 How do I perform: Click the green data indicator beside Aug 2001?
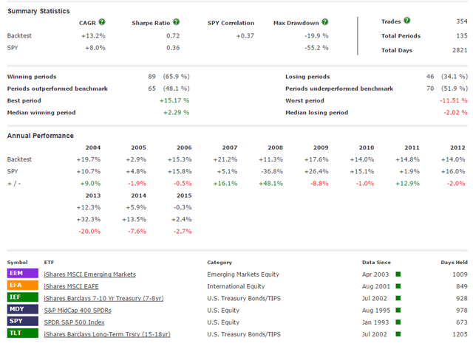point(398,286)
